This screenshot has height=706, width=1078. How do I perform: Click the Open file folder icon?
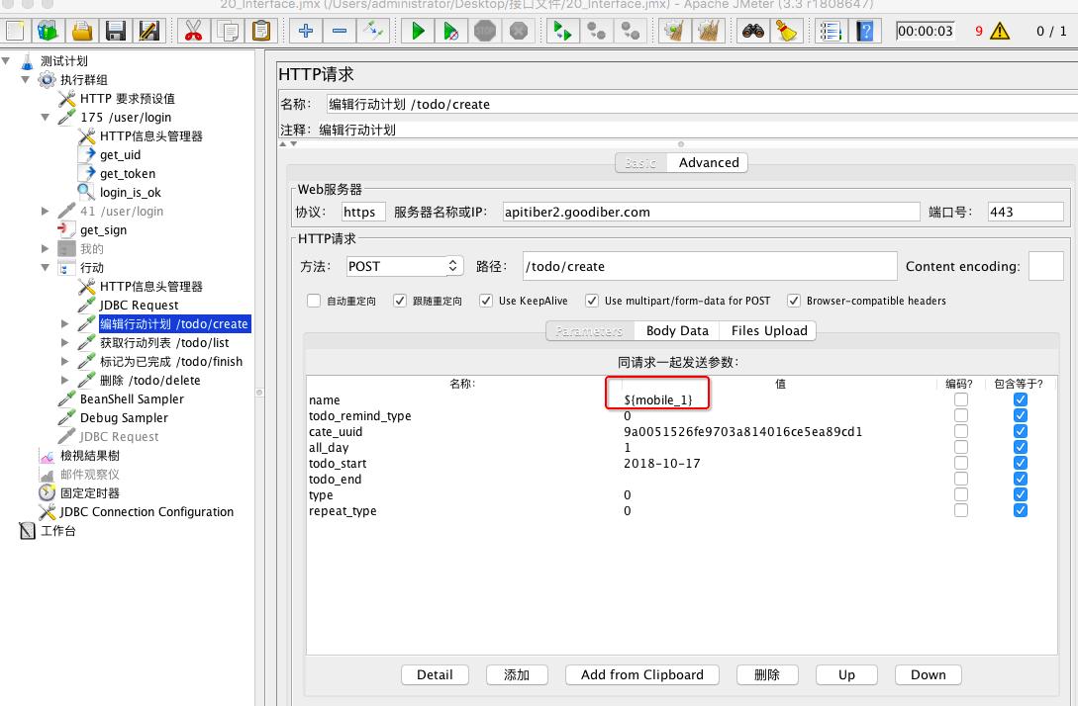click(x=82, y=31)
